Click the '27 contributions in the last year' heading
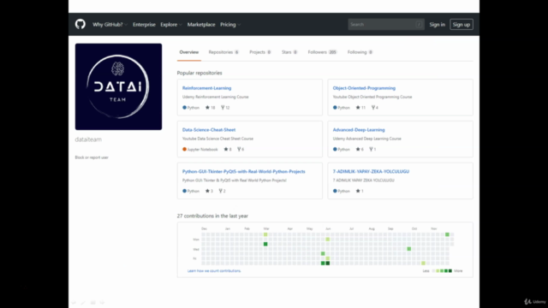 212,216
